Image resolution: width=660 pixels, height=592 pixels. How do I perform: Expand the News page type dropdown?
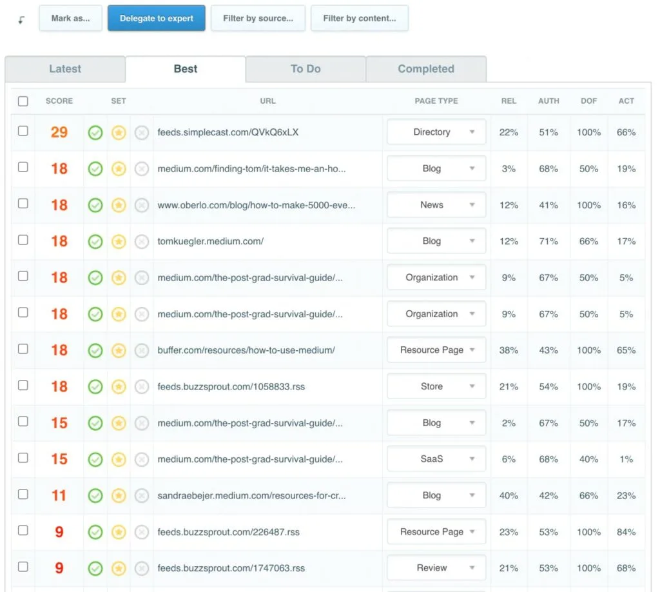pyautogui.click(x=436, y=205)
